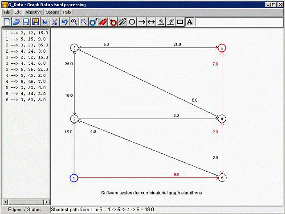
Task: Click graph node 2
Action: point(74,119)
